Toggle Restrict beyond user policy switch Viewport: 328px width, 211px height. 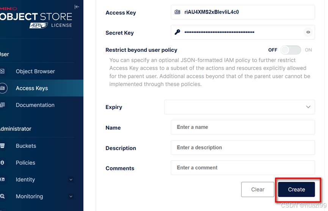[290, 50]
